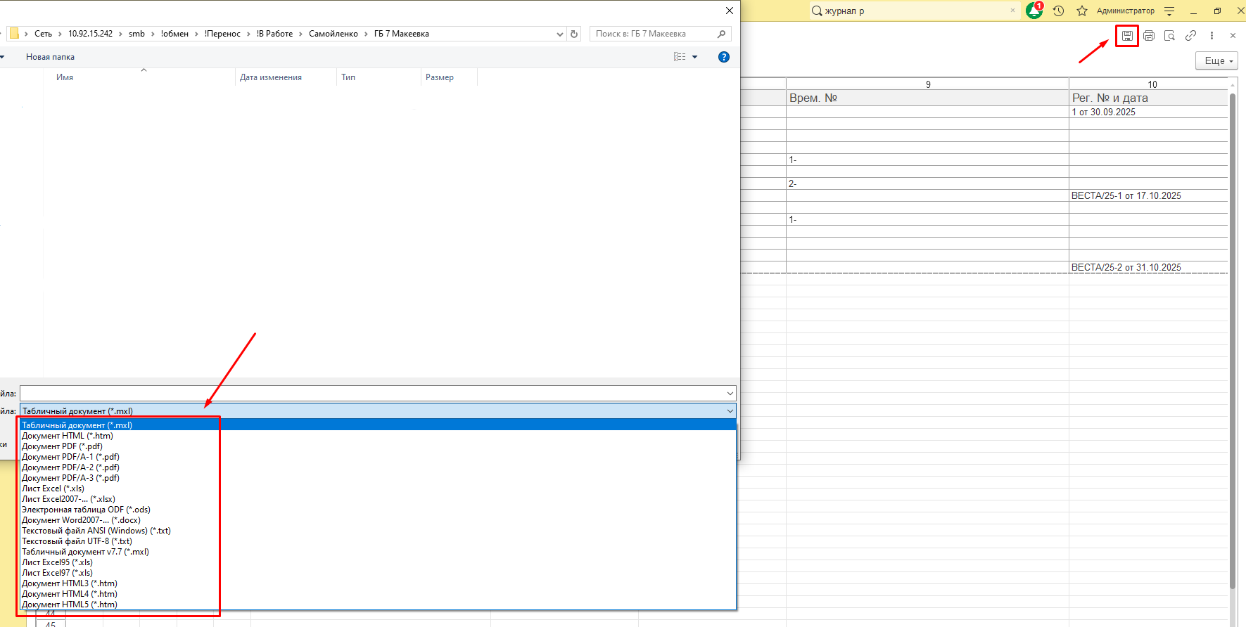Pick 'Лист Excel (*.xls)' format
This screenshot has height=627, width=1246.
(x=378, y=489)
